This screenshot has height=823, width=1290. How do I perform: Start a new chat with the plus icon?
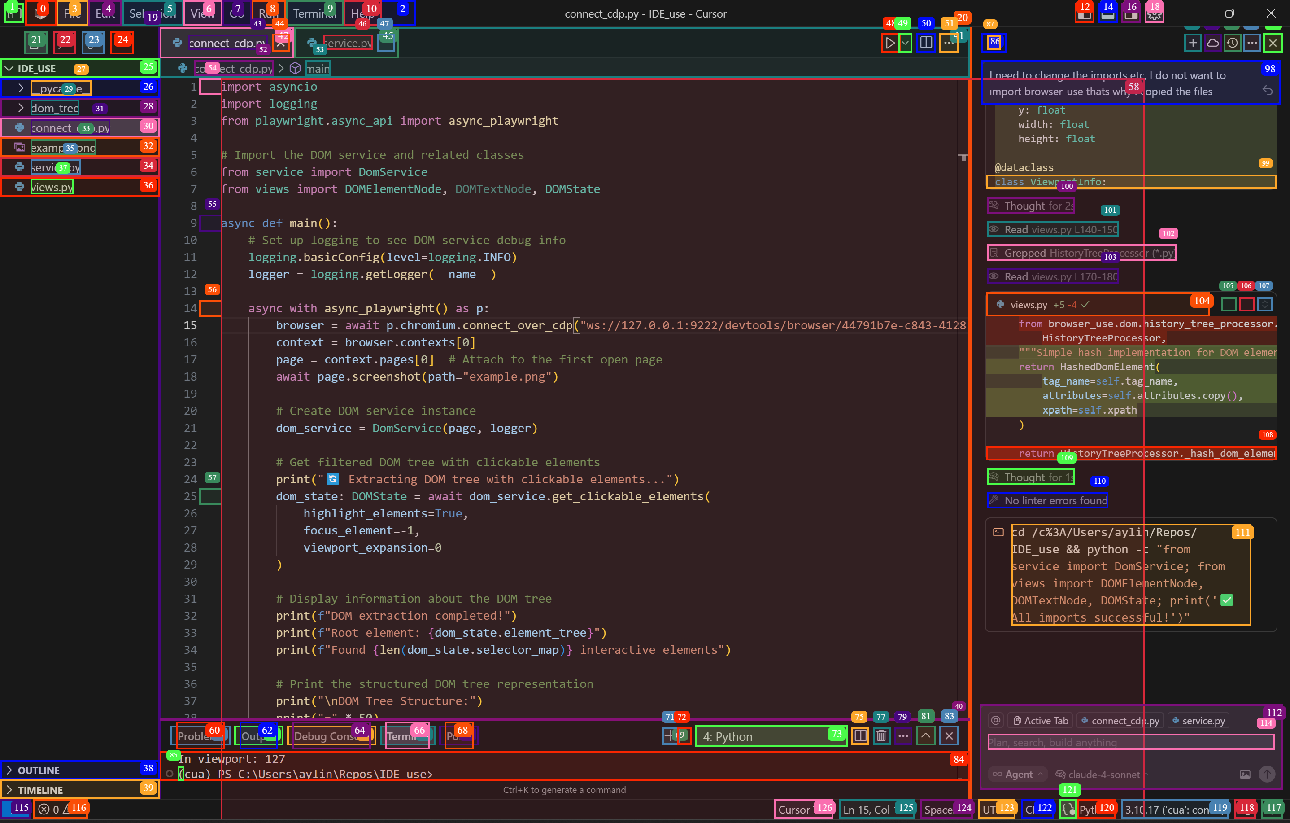[x=1193, y=43]
